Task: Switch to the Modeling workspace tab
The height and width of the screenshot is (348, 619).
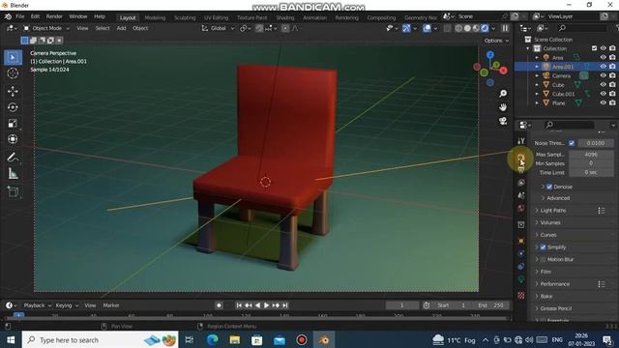Action: [155, 17]
